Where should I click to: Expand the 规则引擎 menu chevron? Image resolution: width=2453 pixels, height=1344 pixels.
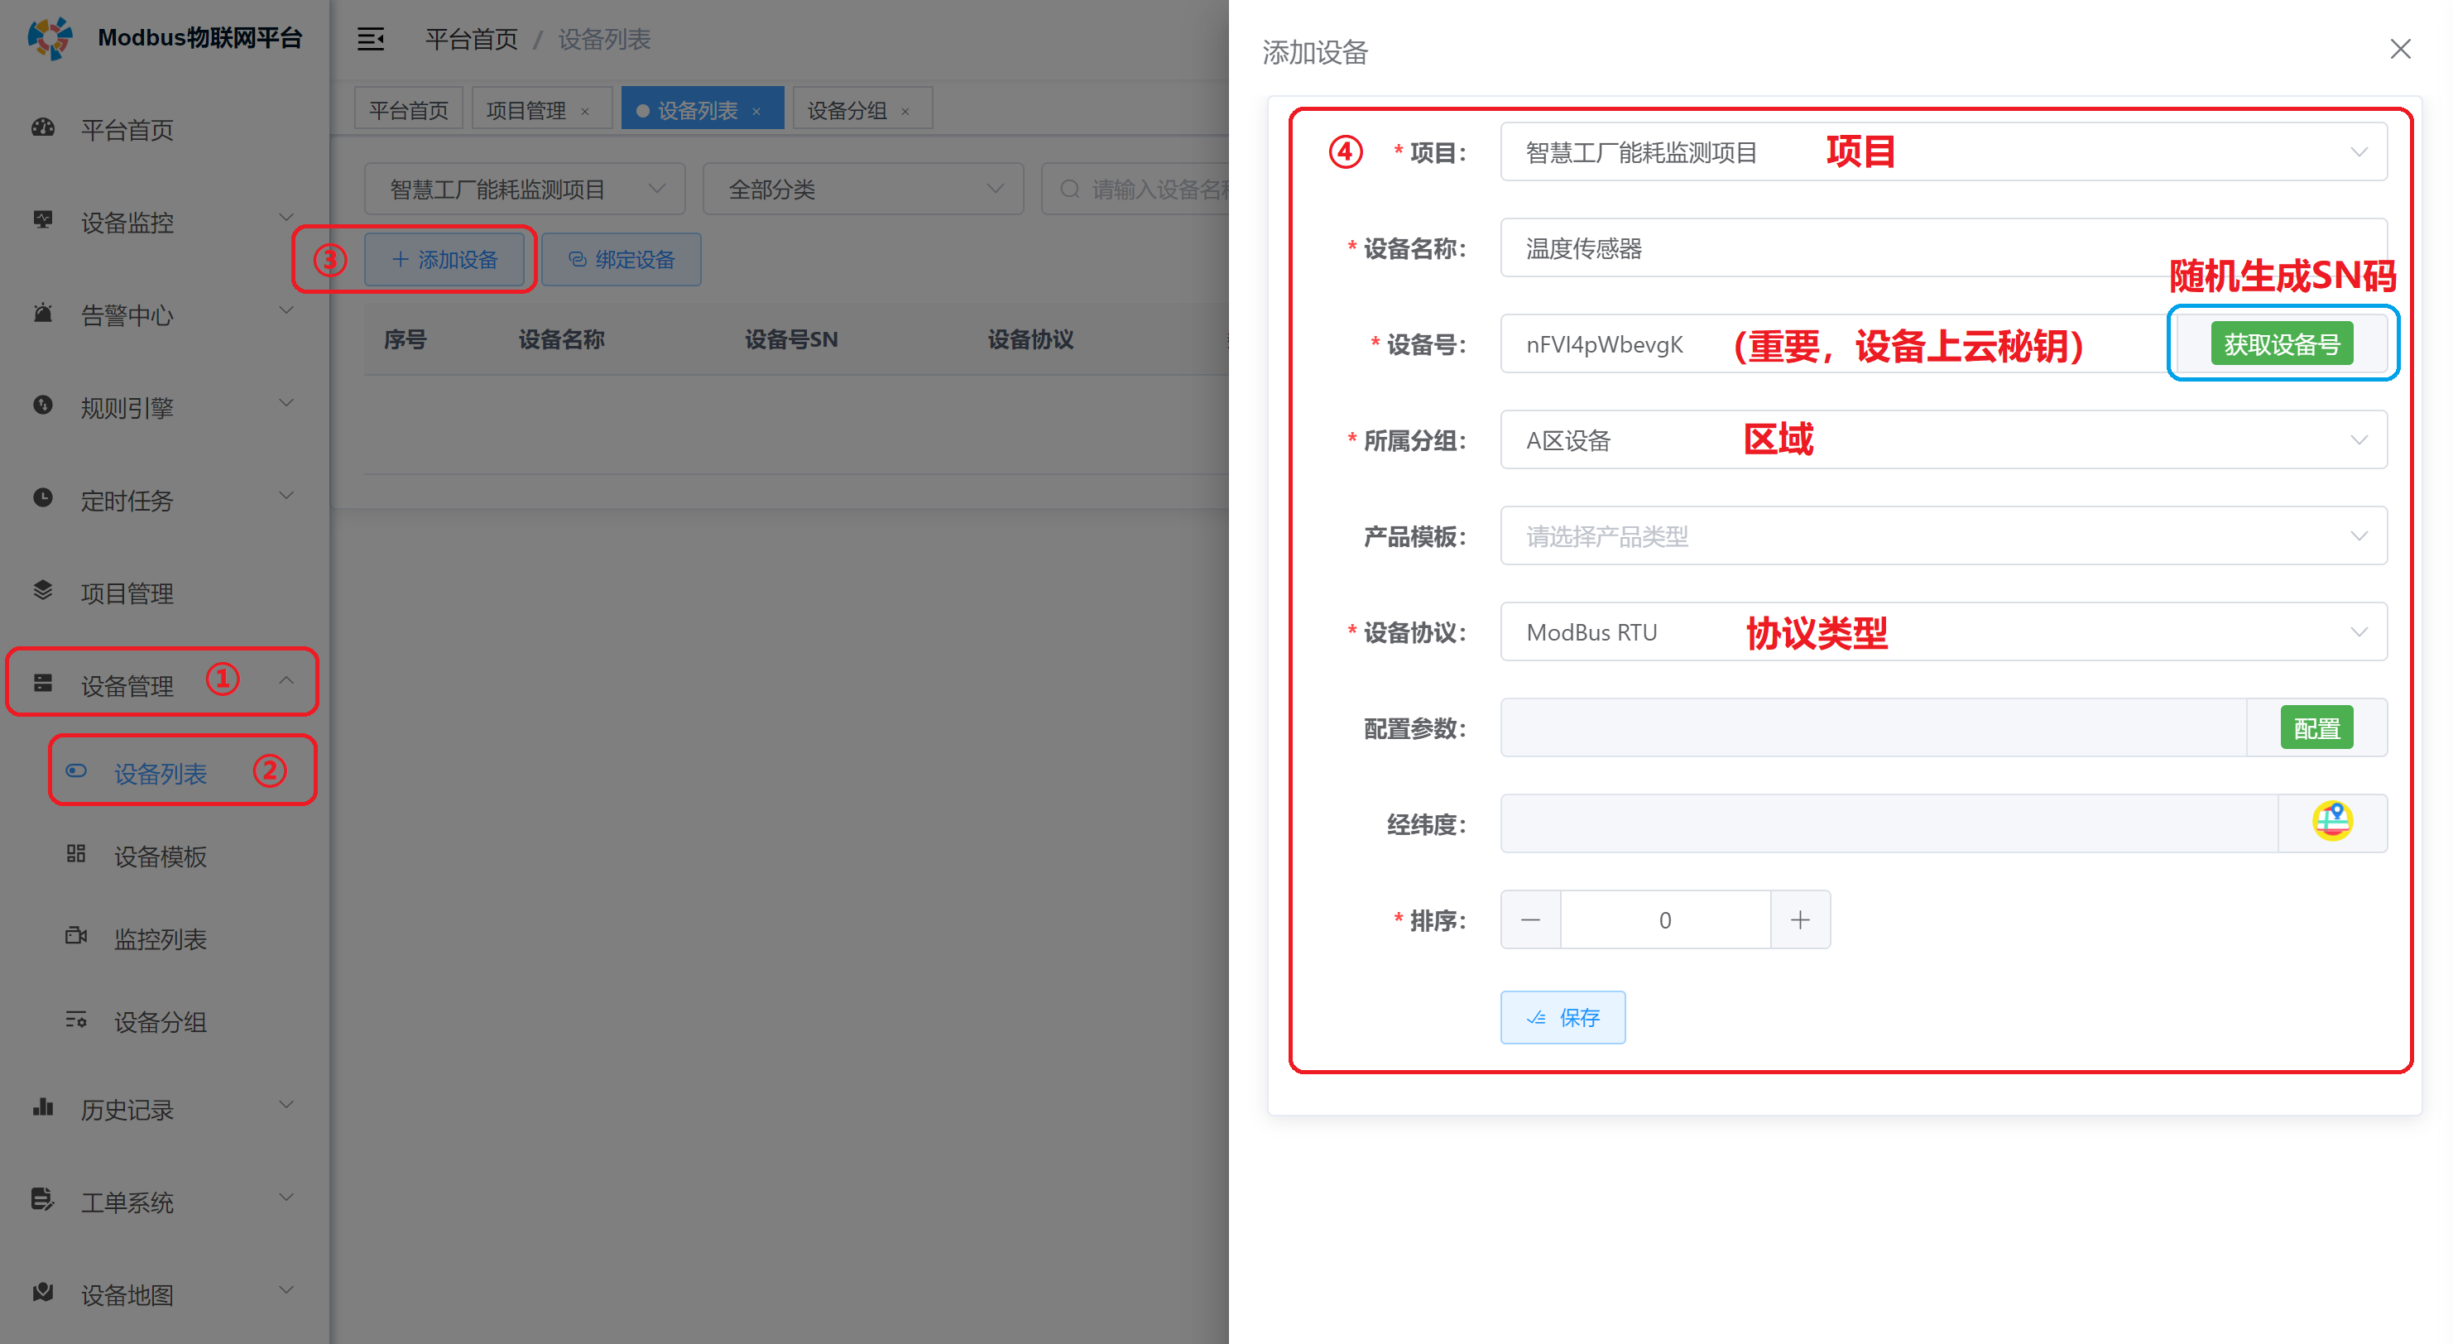point(286,403)
